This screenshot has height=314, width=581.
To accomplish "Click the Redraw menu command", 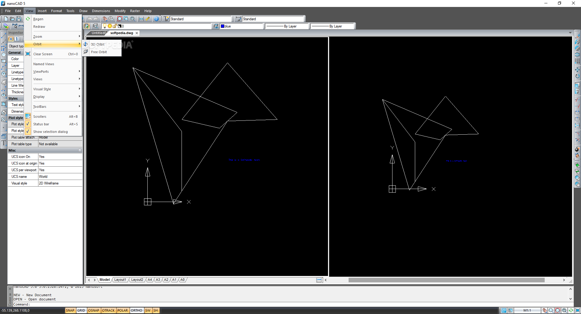I will (53, 27).
